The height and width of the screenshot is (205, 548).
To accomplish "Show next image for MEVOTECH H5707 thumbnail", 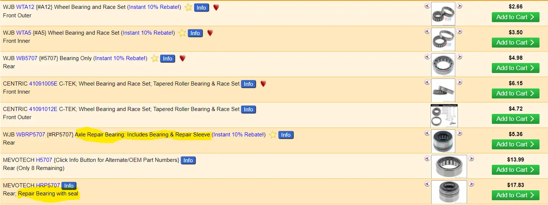I will pyautogui.click(x=471, y=159).
